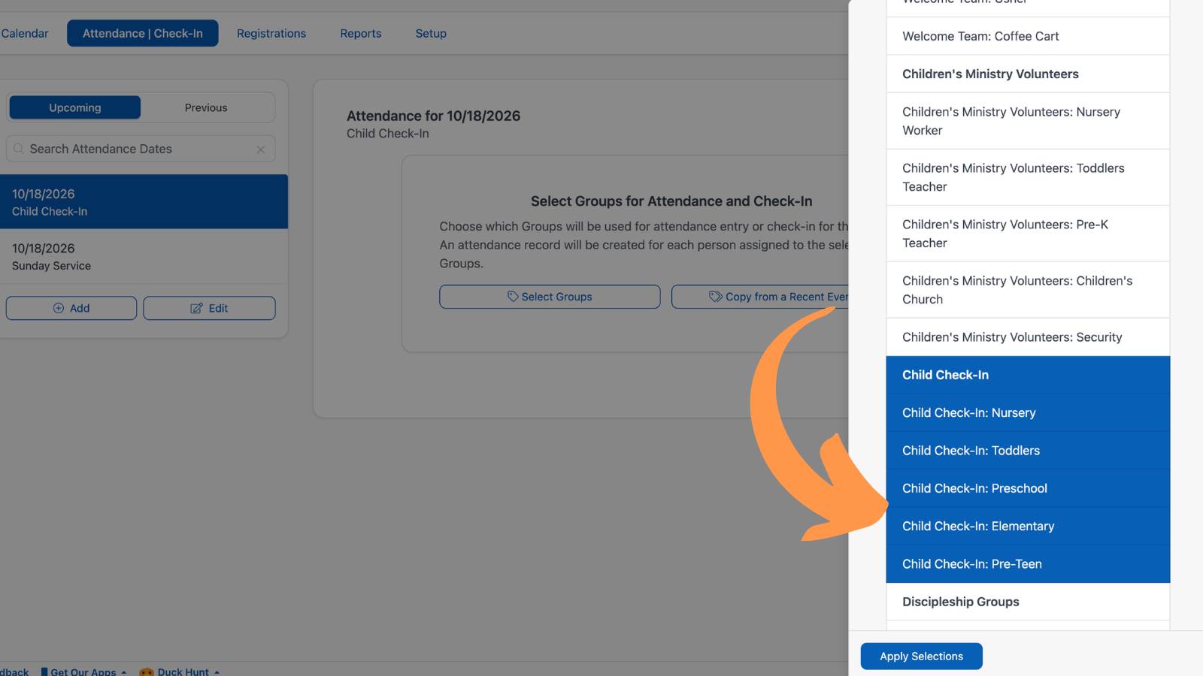Screen dimensions: 1203x676
Task: Toggle Child Check-In: Pre-Teen group
Action: tap(1028, 564)
